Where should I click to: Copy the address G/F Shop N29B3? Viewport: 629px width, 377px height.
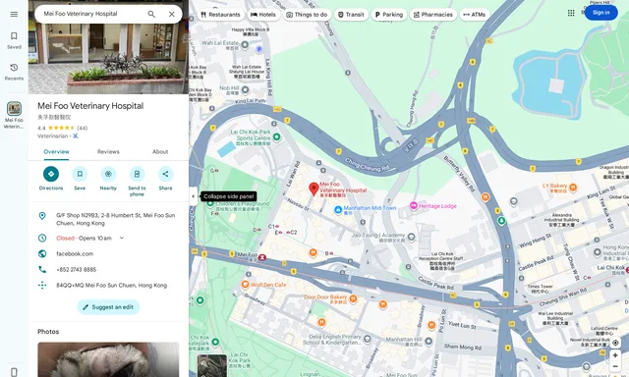tap(108, 219)
